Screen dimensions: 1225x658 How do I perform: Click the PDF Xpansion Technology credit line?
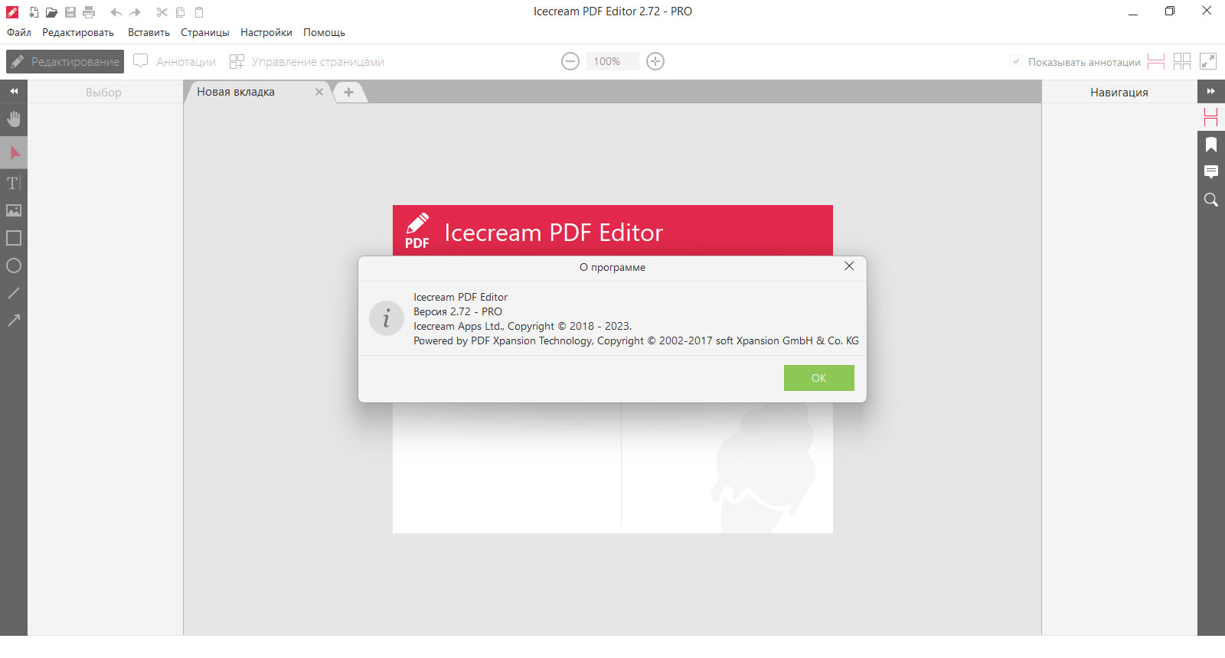[x=636, y=340]
